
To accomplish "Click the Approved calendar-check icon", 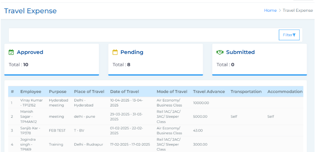I will [11, 52].
